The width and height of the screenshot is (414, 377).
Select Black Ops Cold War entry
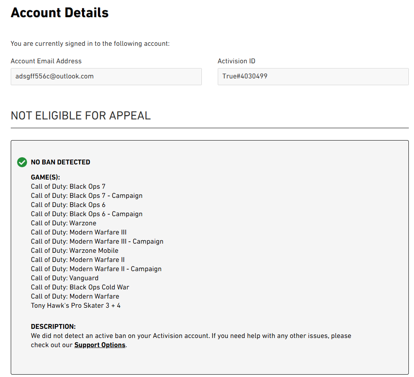coord(80,287)
